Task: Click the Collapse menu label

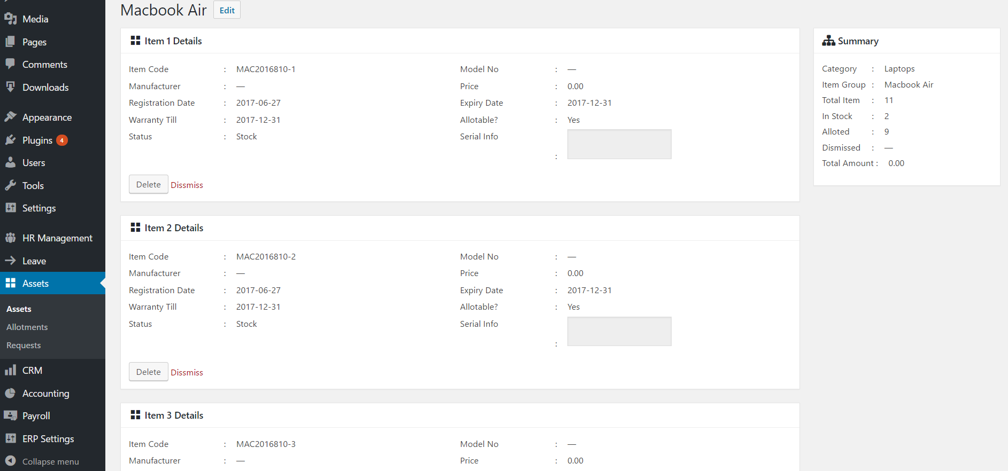Action: tap(50, 461)
